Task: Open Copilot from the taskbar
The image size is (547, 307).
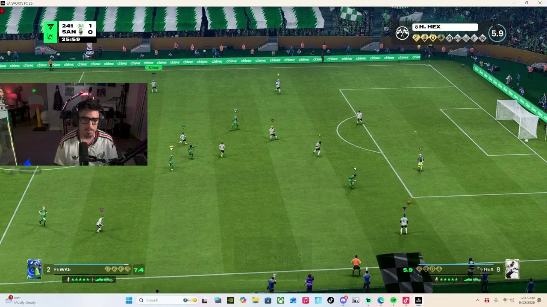Action: click(x=243, y=300)
